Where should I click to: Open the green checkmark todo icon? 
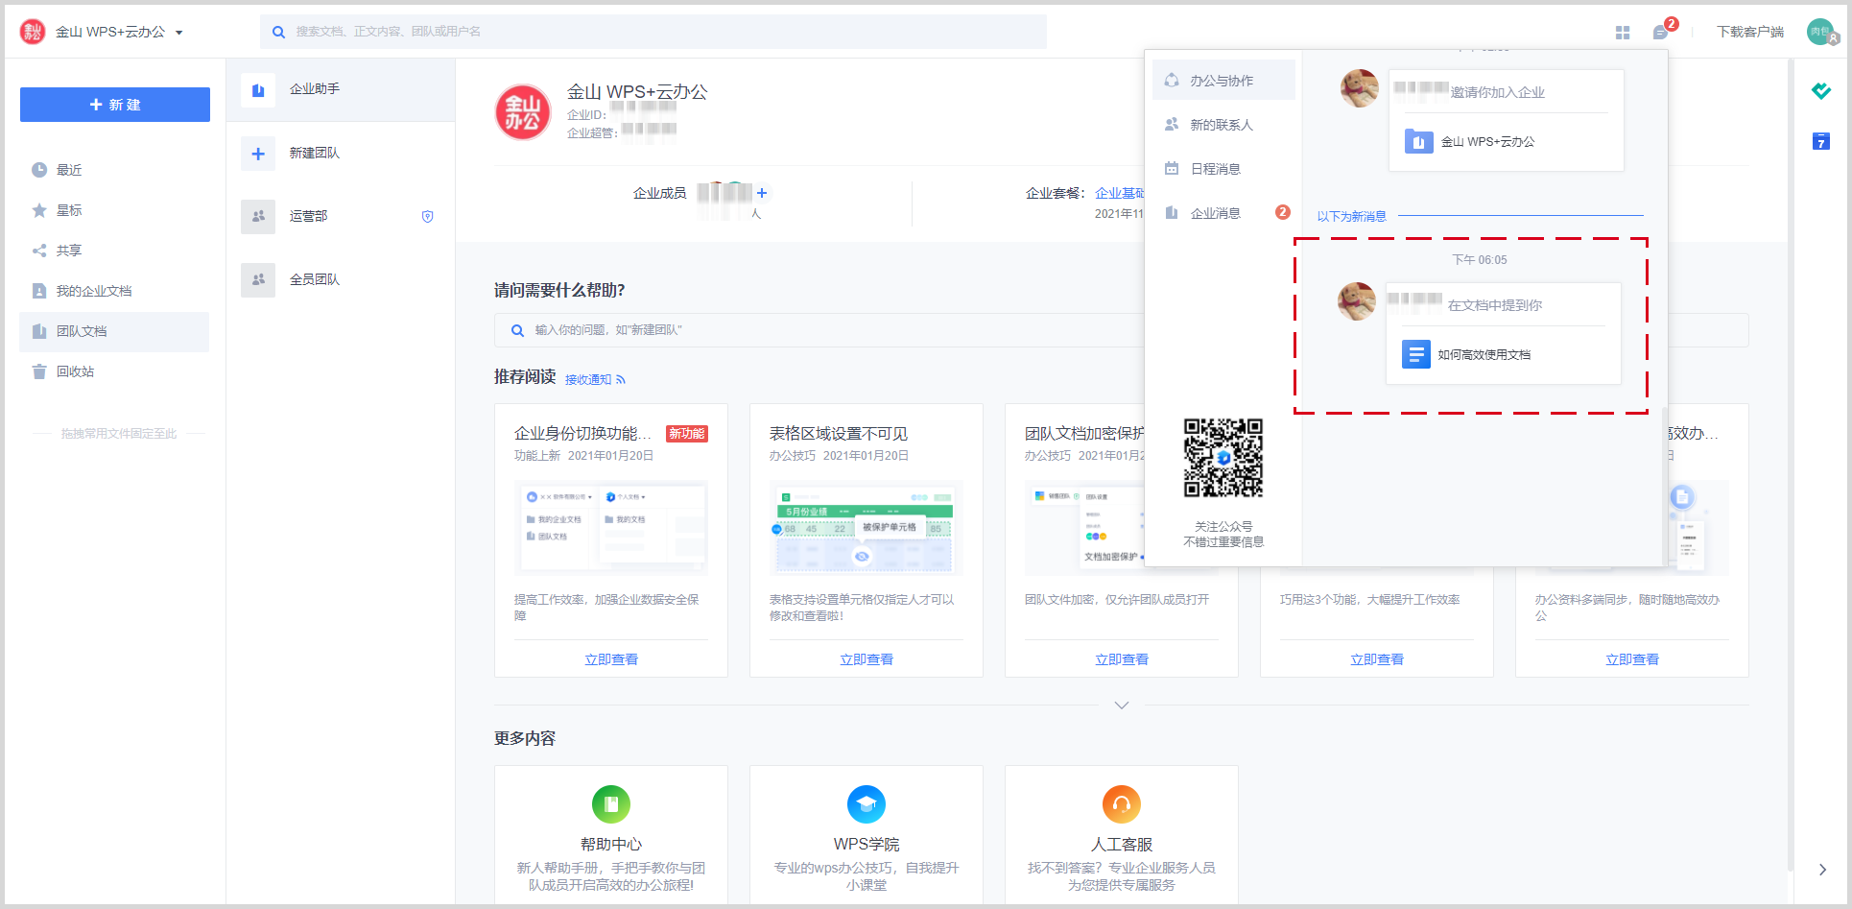(x=1820, y=91)
